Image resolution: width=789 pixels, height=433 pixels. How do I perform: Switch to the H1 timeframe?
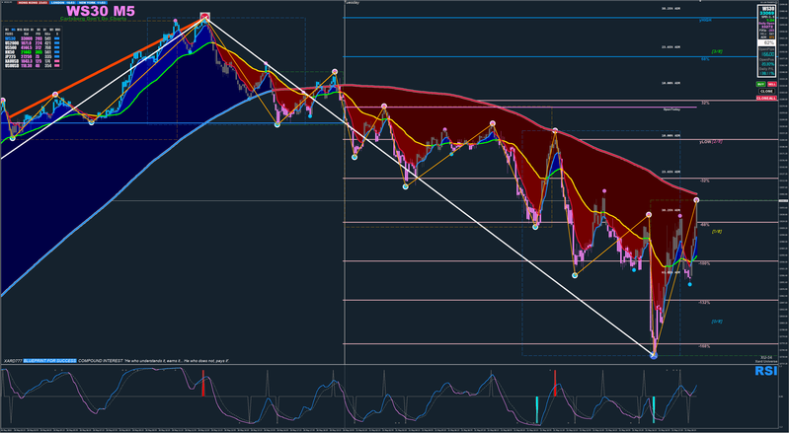pos(33,30)
